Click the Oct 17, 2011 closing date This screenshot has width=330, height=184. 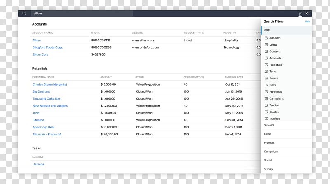tap(233, 84)
